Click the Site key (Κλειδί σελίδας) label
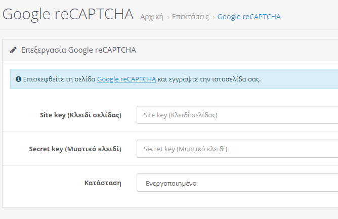The width and height of the screenshot is (338, 219). click(80, 115)
